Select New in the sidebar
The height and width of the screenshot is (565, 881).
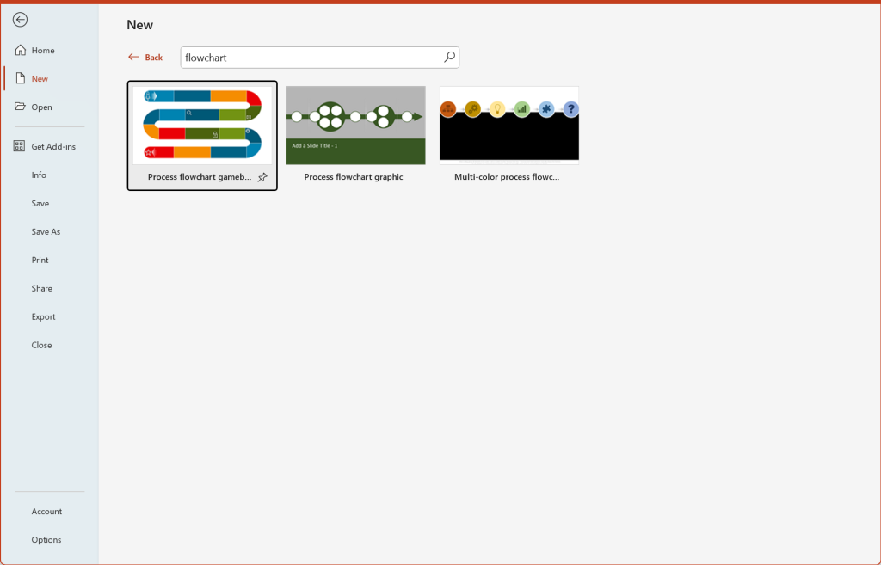point(49,78)
